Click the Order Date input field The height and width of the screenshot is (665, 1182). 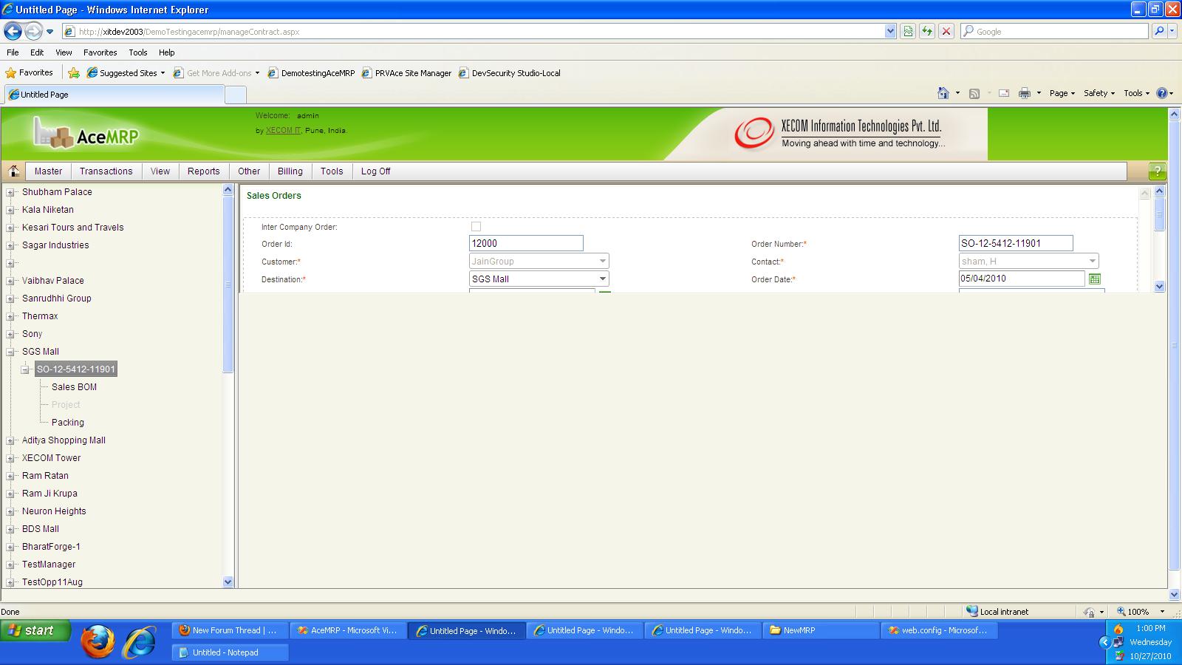[1022, 279]
